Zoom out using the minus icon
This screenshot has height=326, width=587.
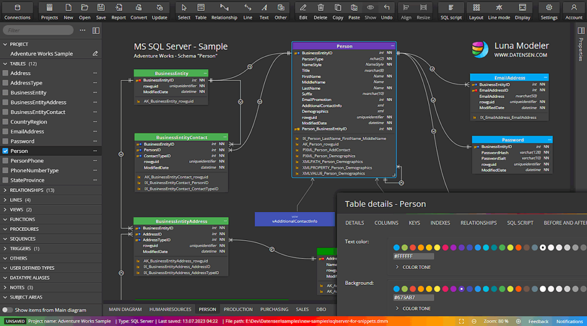[474, 321]
